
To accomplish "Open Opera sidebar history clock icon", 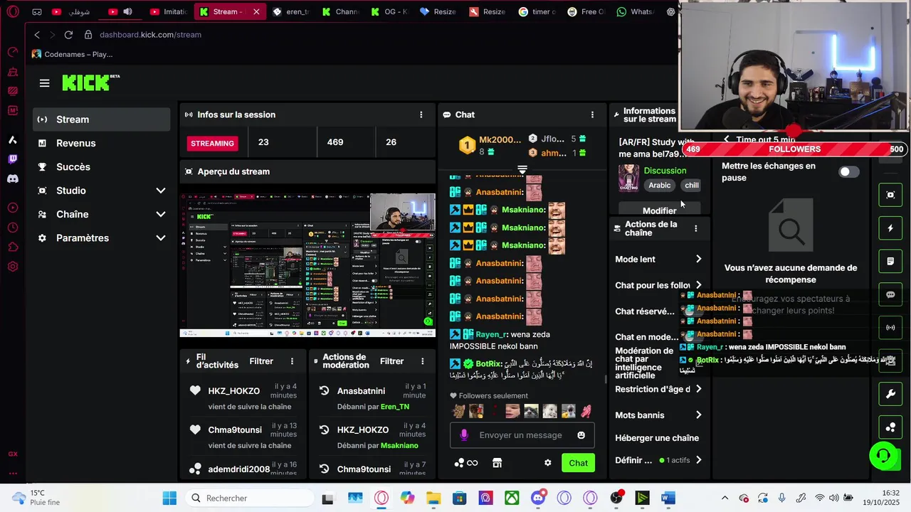I will click(x=12, y=228).
